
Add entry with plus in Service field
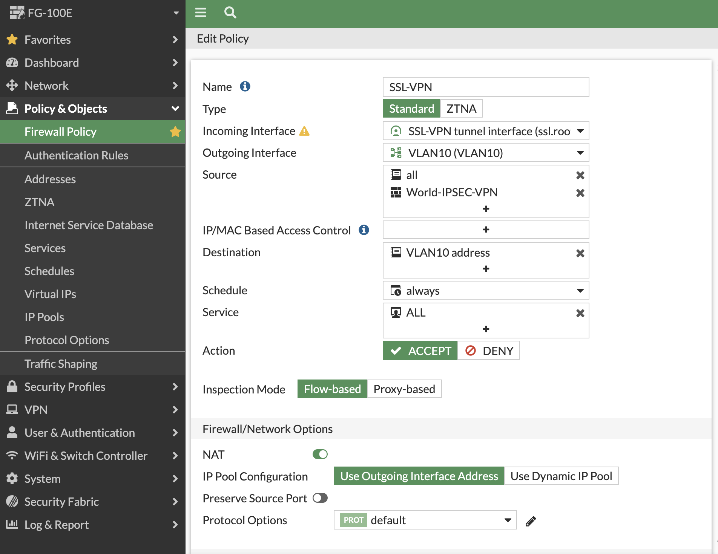coord(486,329)
